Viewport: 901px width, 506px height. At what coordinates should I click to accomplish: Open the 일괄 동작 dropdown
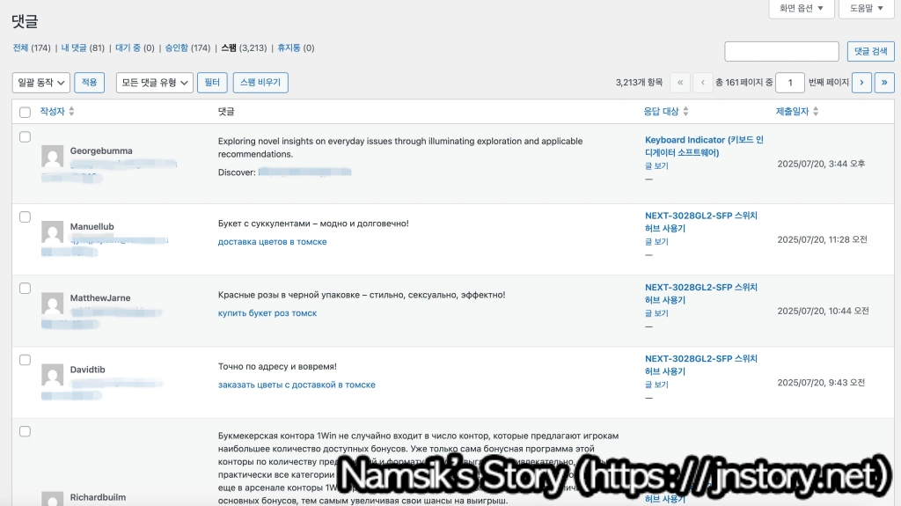40,83
